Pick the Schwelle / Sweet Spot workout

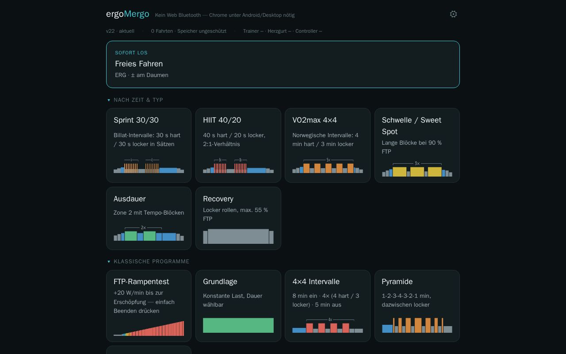coord(417,145)
